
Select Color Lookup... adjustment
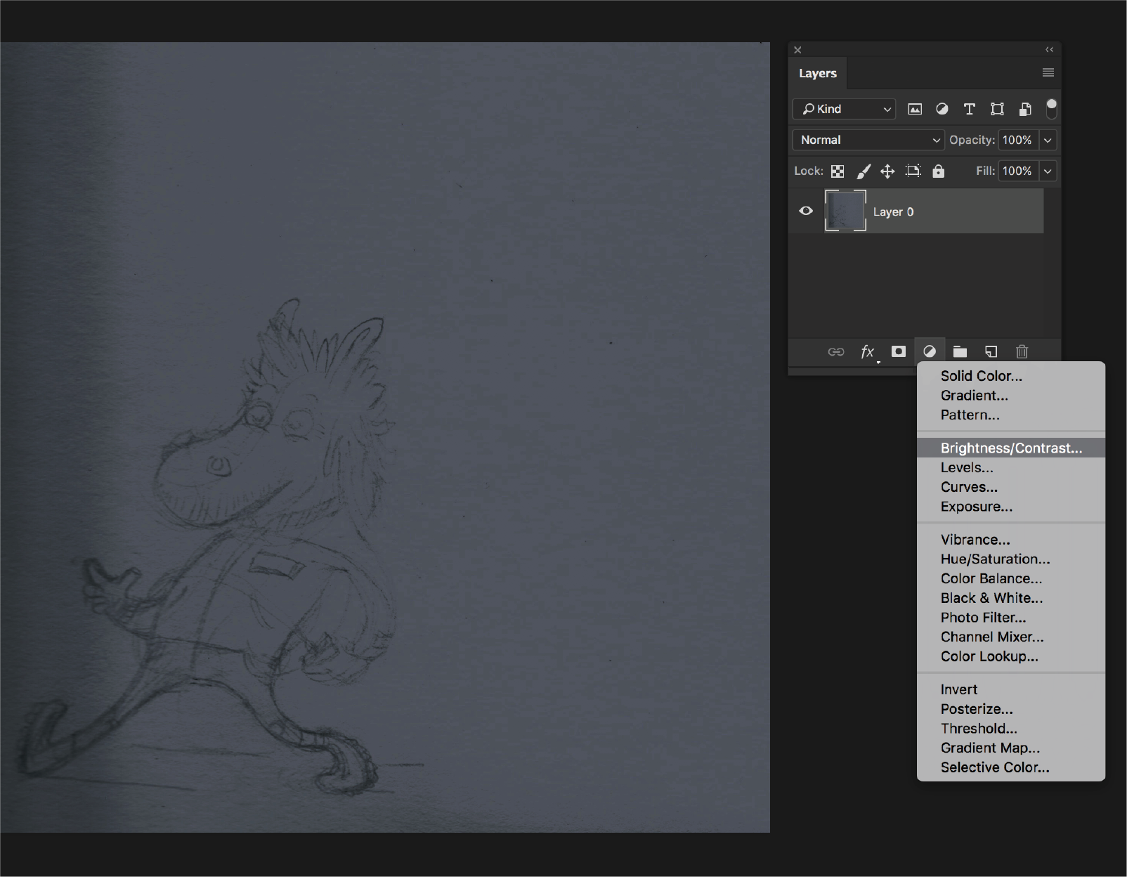tap(1011, 656)
